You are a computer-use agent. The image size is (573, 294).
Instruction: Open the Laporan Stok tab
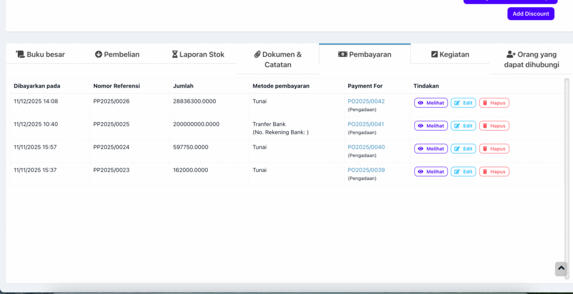198,55
